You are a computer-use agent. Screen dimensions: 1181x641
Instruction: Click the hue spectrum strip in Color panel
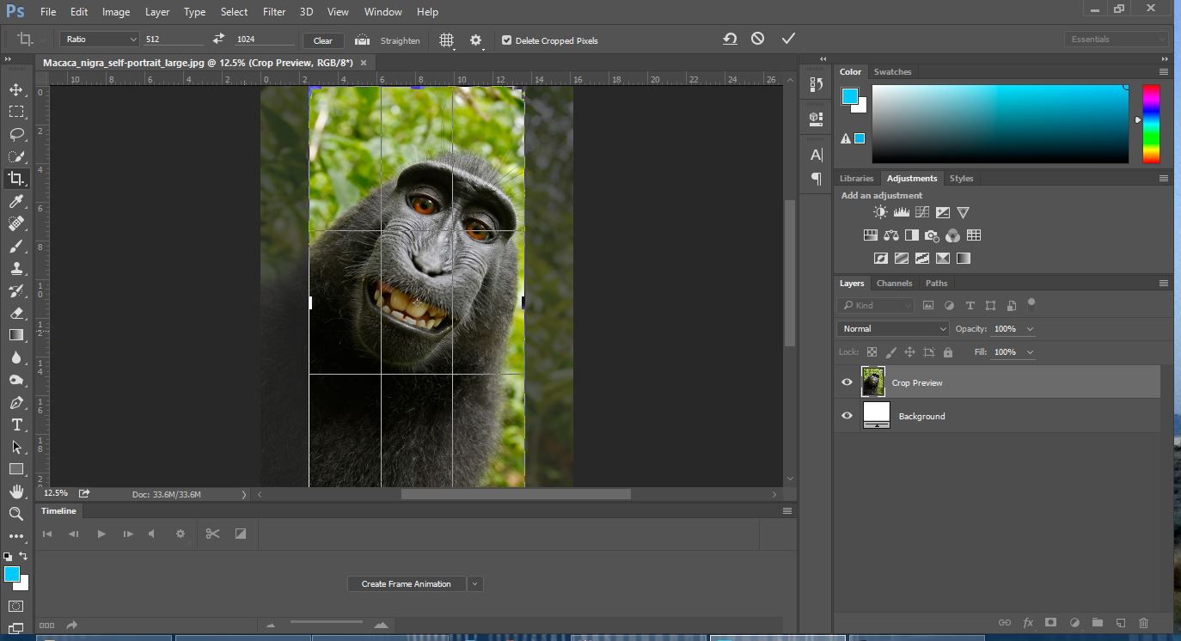tap(1151, 123)
